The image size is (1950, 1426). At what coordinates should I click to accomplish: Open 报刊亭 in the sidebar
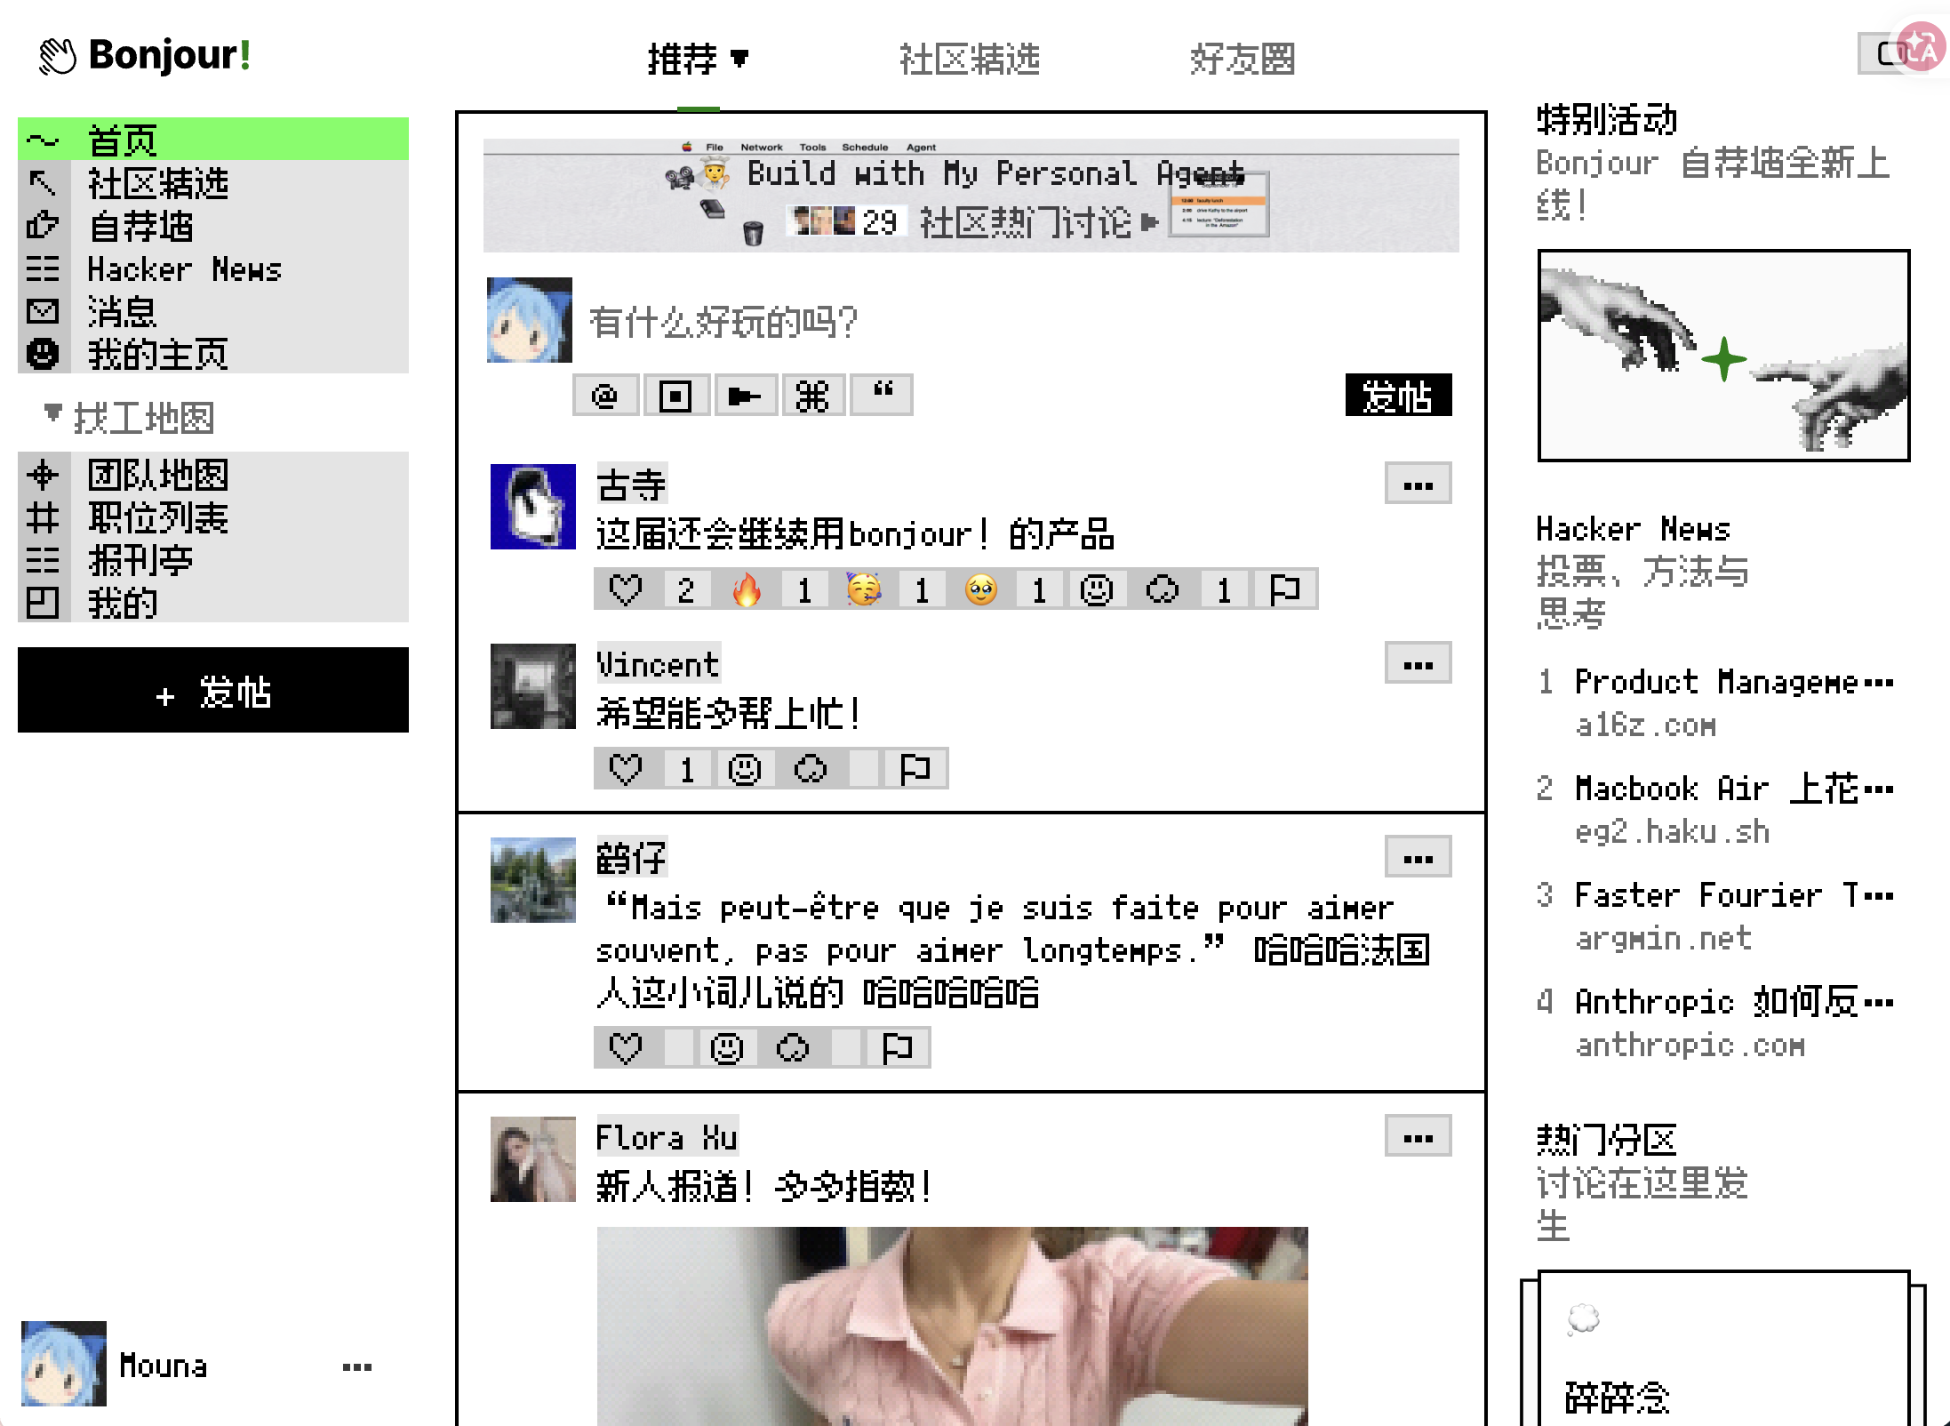tap(213, 560)
